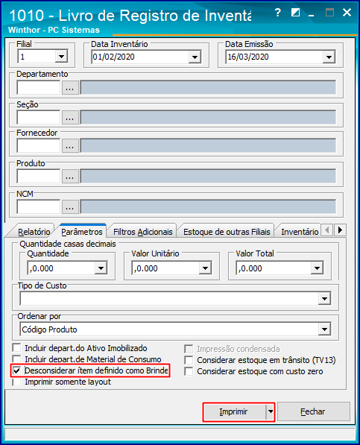Click the Fornecedor code input field
Viewport: 360px width, 445px height.
[x=39, y=146]
